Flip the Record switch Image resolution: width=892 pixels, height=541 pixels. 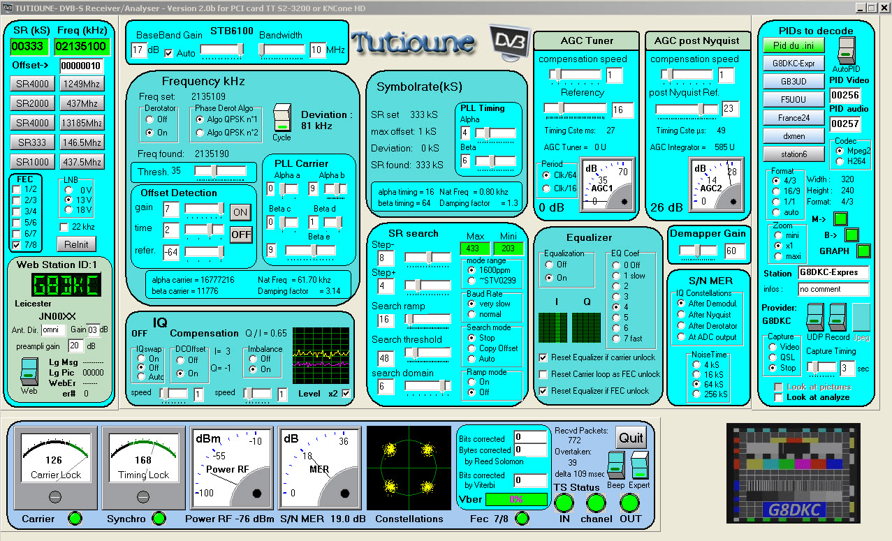pyautogui.click(x=838, y=318)
